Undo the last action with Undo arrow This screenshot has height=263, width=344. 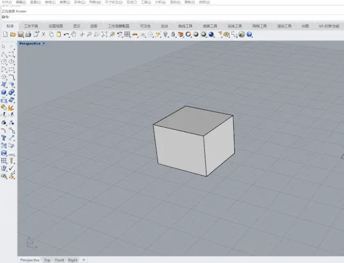pos(66,35)
